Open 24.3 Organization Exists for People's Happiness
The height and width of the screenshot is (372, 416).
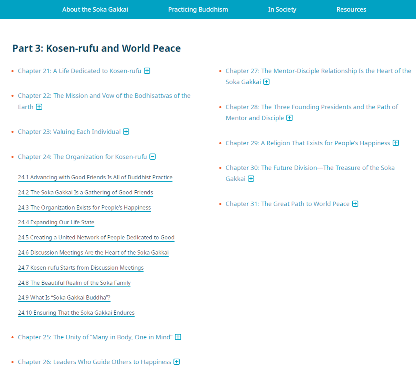[x=84, y=207]
